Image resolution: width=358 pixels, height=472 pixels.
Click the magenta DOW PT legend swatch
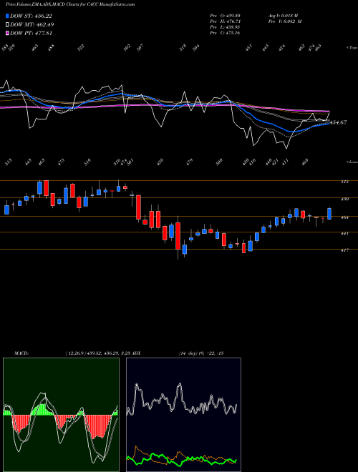pyautogui.click(x=7, y=33)
